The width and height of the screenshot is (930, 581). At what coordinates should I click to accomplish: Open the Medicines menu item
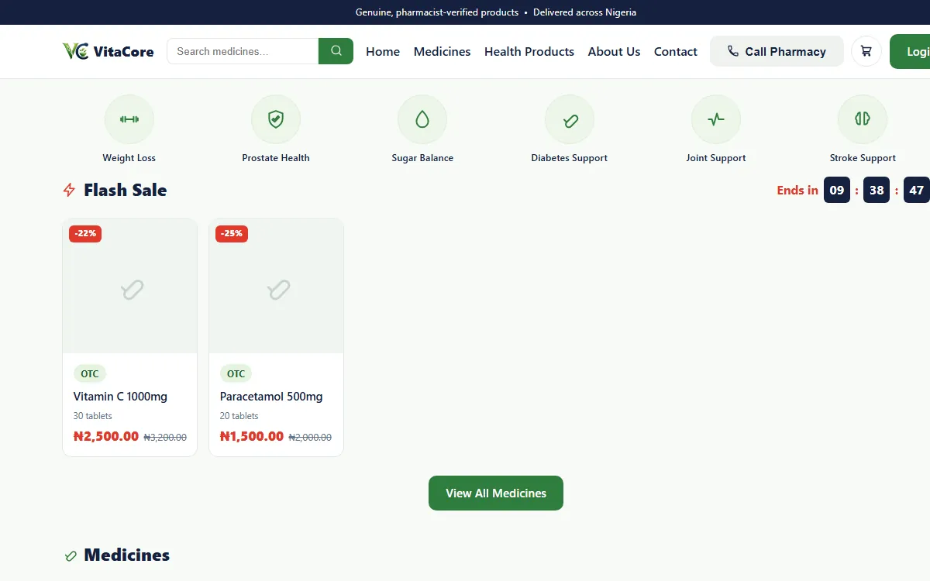[442, 51]
